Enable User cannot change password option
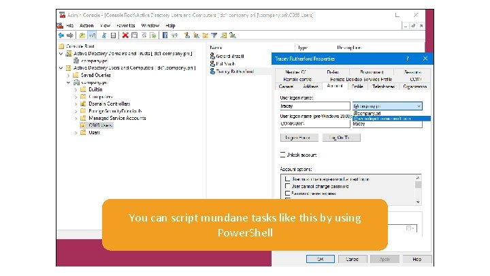Image resolution: width=490 pixels, height=276 pixels. pos(287,186)
